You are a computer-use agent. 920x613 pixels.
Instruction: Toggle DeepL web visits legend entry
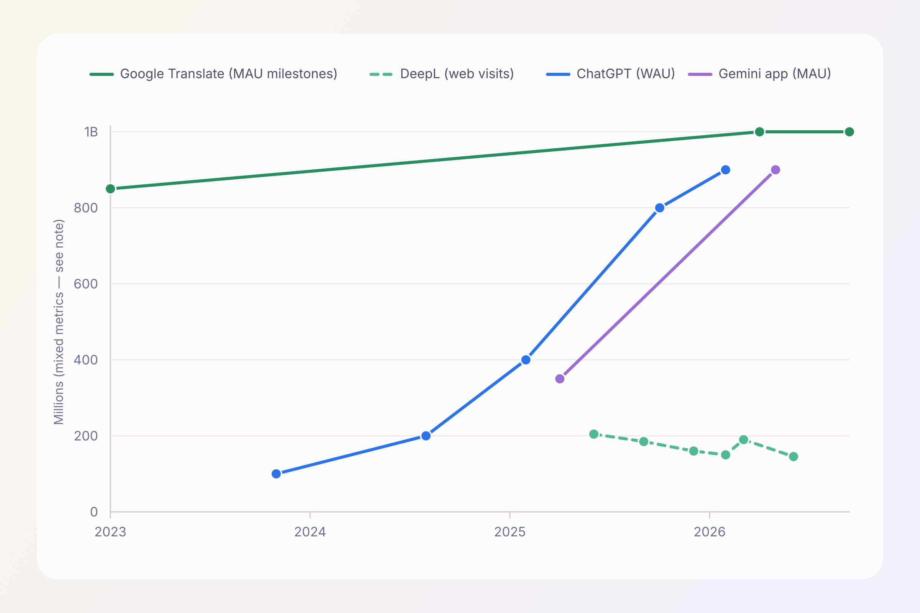(x=442, y=74)
